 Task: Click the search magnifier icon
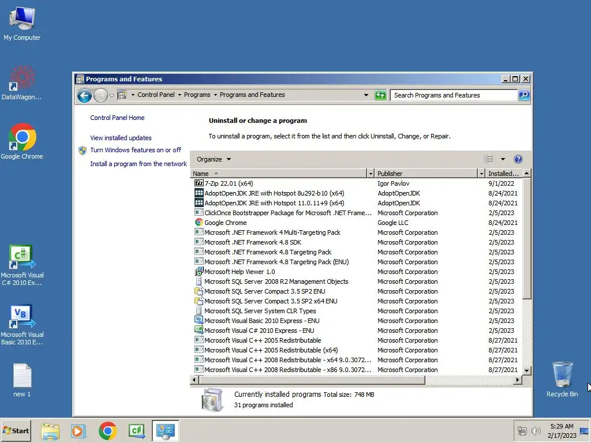(524, 95)
